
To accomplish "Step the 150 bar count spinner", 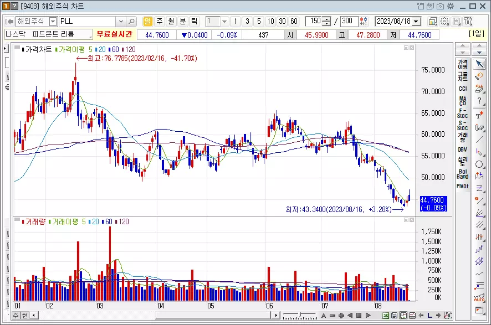I will 326,21.
